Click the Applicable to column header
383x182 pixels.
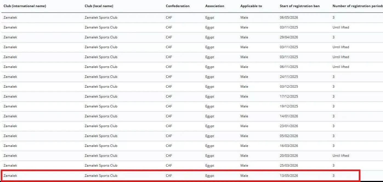tap(251, 6)
